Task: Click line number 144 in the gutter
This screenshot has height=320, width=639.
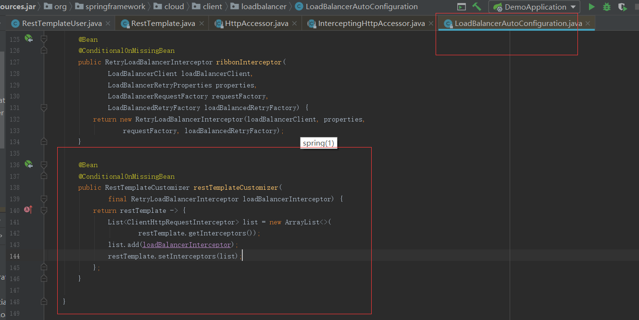Action: [14, 257]
